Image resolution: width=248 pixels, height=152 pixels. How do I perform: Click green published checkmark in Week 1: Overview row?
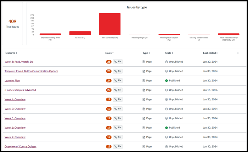(166, 128)
